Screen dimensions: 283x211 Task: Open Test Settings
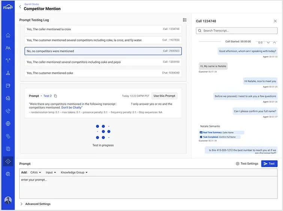[247, 164]
